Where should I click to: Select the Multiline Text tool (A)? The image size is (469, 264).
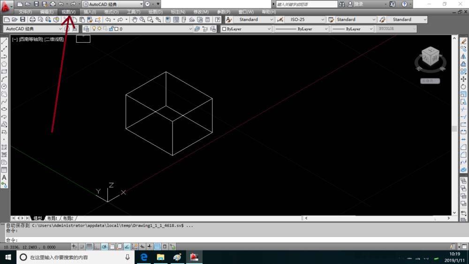4,178
